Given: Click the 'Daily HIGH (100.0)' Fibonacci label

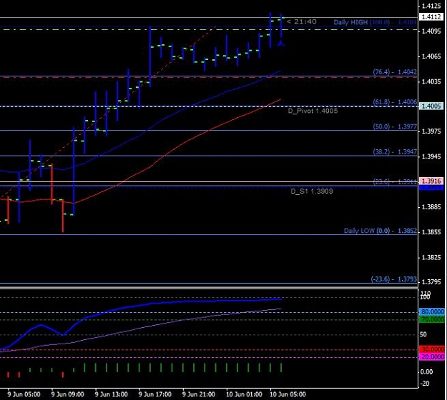Looking at the screenshot, I should click(x=375, y=22).
